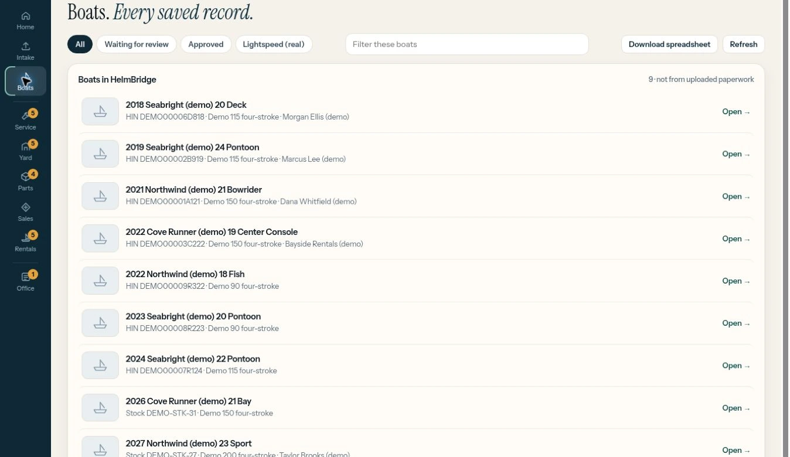
Task: Click boat thumbnail for 2018 Seabright 20 Deck
Action: [x=100, y=111]
